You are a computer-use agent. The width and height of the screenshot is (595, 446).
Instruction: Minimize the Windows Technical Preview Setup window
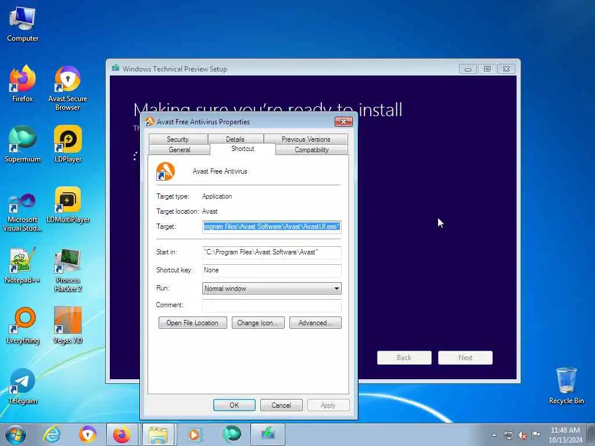pos(468,69)
